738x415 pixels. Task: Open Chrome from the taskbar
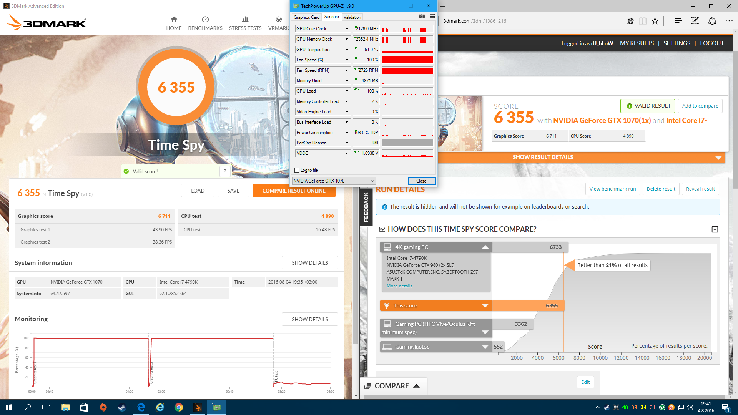coord(179,407)
